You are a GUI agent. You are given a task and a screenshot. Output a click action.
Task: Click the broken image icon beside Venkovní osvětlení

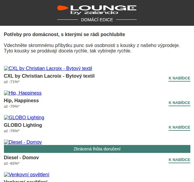pos(6,174)
